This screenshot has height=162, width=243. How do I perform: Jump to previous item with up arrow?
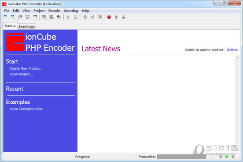tap(116, 17)
